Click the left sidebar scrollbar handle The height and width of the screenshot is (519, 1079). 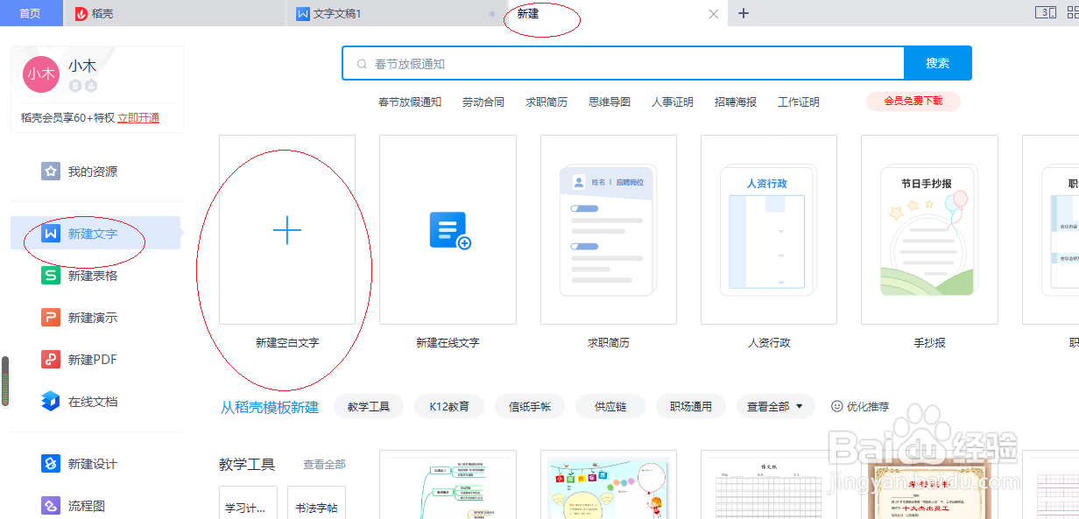[5, 381]
